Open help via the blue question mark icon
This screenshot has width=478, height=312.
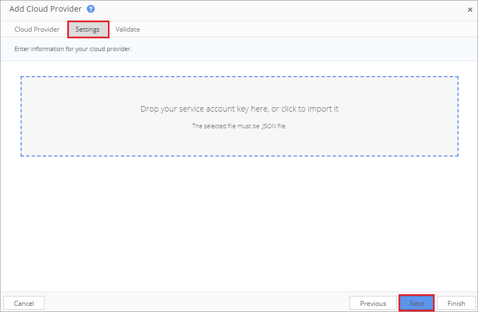point(91,9)
